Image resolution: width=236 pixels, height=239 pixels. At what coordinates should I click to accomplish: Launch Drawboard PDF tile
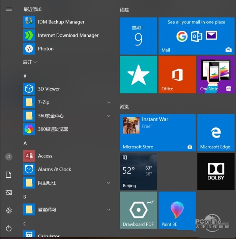[139, 210]
